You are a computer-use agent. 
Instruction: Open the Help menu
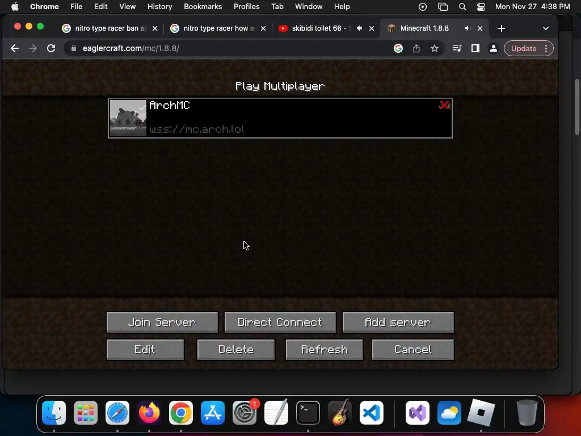[342, 6]
